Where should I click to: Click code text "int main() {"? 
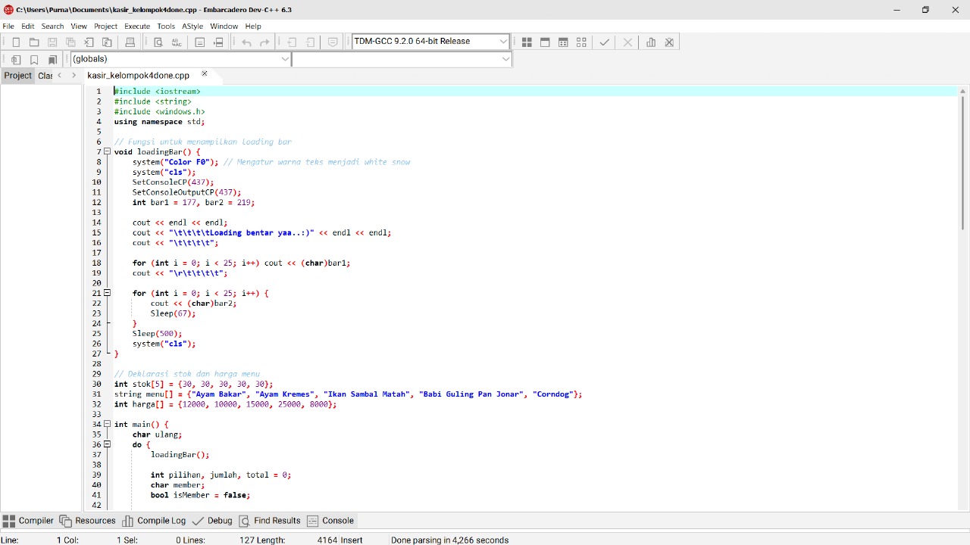[142, 425]
